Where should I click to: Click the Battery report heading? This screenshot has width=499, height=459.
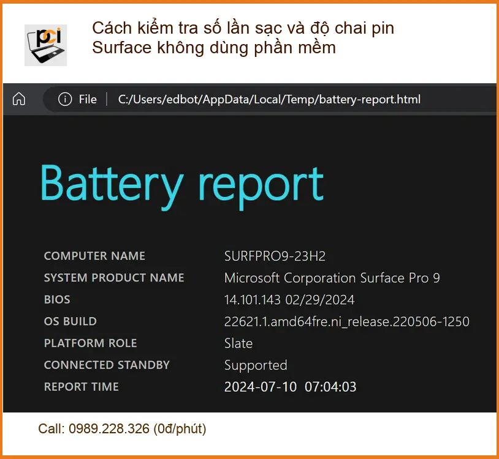click(x=182, y=187)
